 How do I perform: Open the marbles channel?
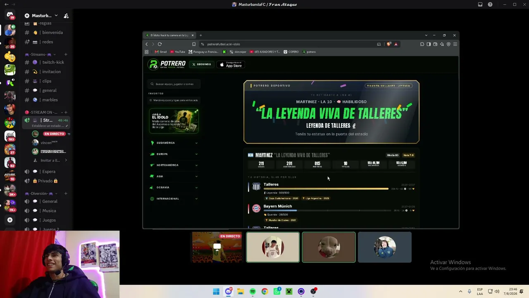pos(47,100)
